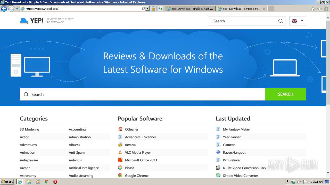Switch to the first Yep! Download tab

click(190, 9)
